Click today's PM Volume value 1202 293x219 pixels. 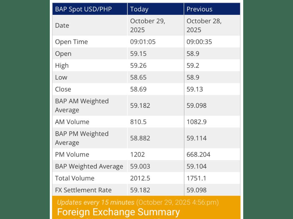[x=137, y=155]
